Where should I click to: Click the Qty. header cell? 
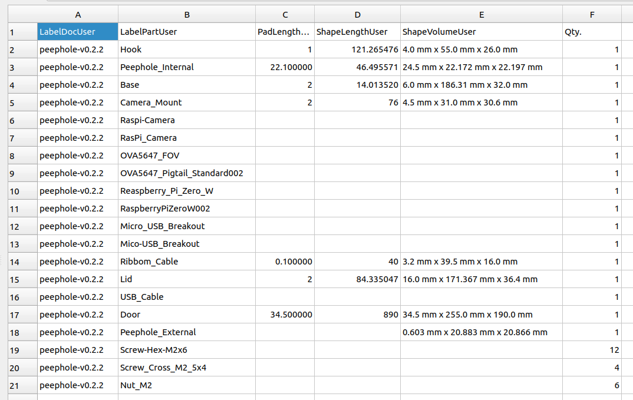(x=592, y=32)
